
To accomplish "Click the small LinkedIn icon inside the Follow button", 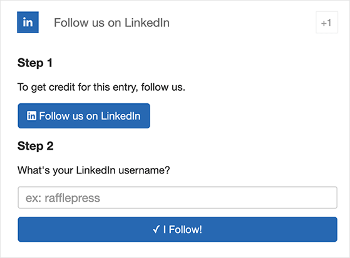I will [31, 116].
